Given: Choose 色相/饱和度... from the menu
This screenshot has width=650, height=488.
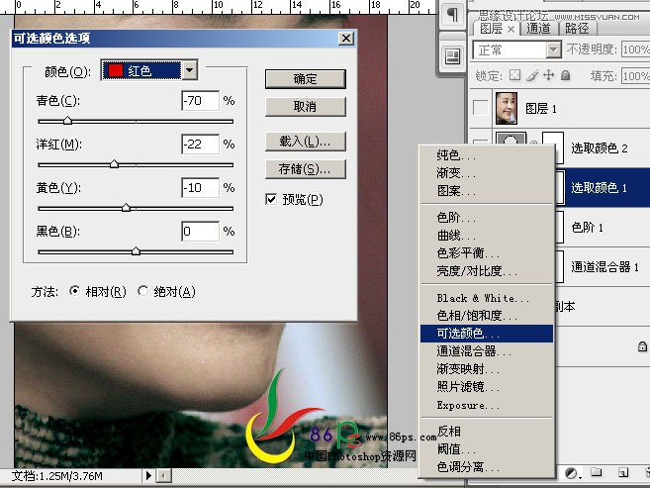Looking at the screenshot, I should point(487,316).
